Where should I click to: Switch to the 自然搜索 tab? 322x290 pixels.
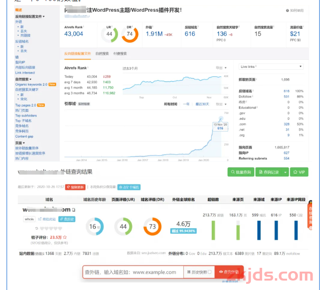click(x=102, y=54)
